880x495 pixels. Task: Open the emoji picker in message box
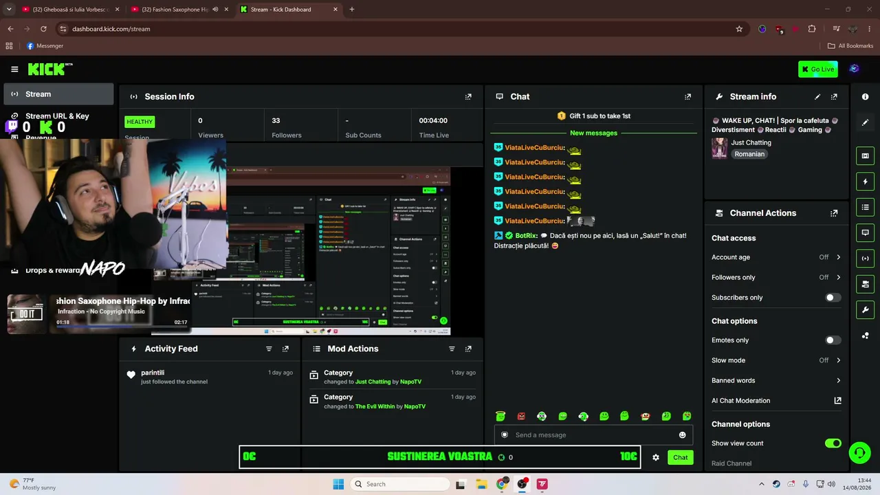[682, 435]
